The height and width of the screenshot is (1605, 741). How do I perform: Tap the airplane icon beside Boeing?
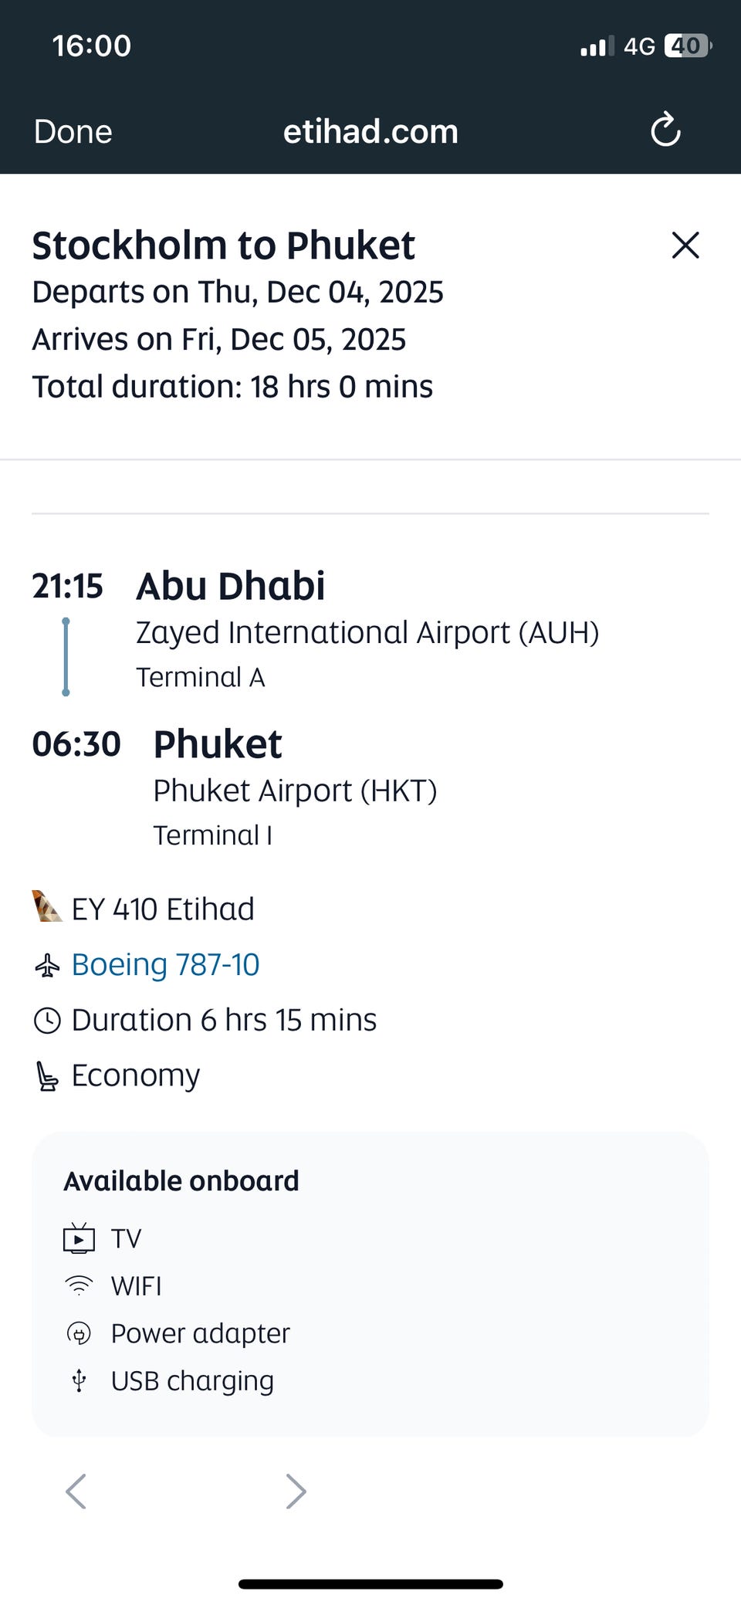47,966
